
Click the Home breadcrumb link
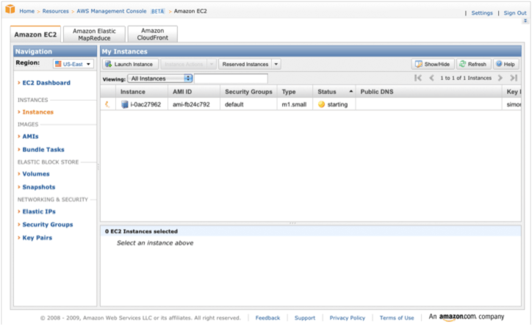(26, 11)
